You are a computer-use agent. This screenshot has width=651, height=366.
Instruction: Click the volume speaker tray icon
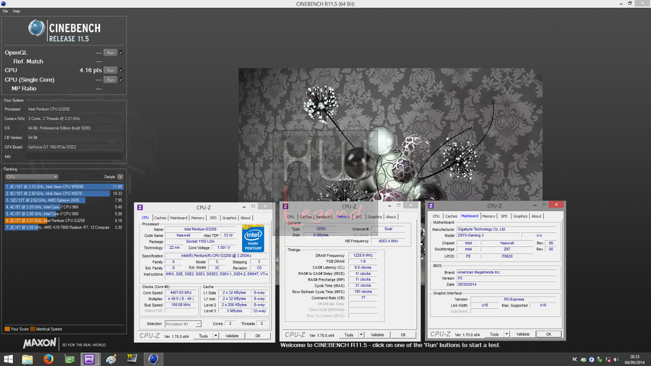click(616, 360)
